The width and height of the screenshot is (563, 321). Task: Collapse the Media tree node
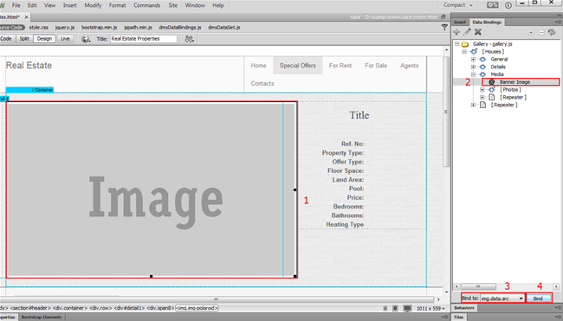pos(473,74)
